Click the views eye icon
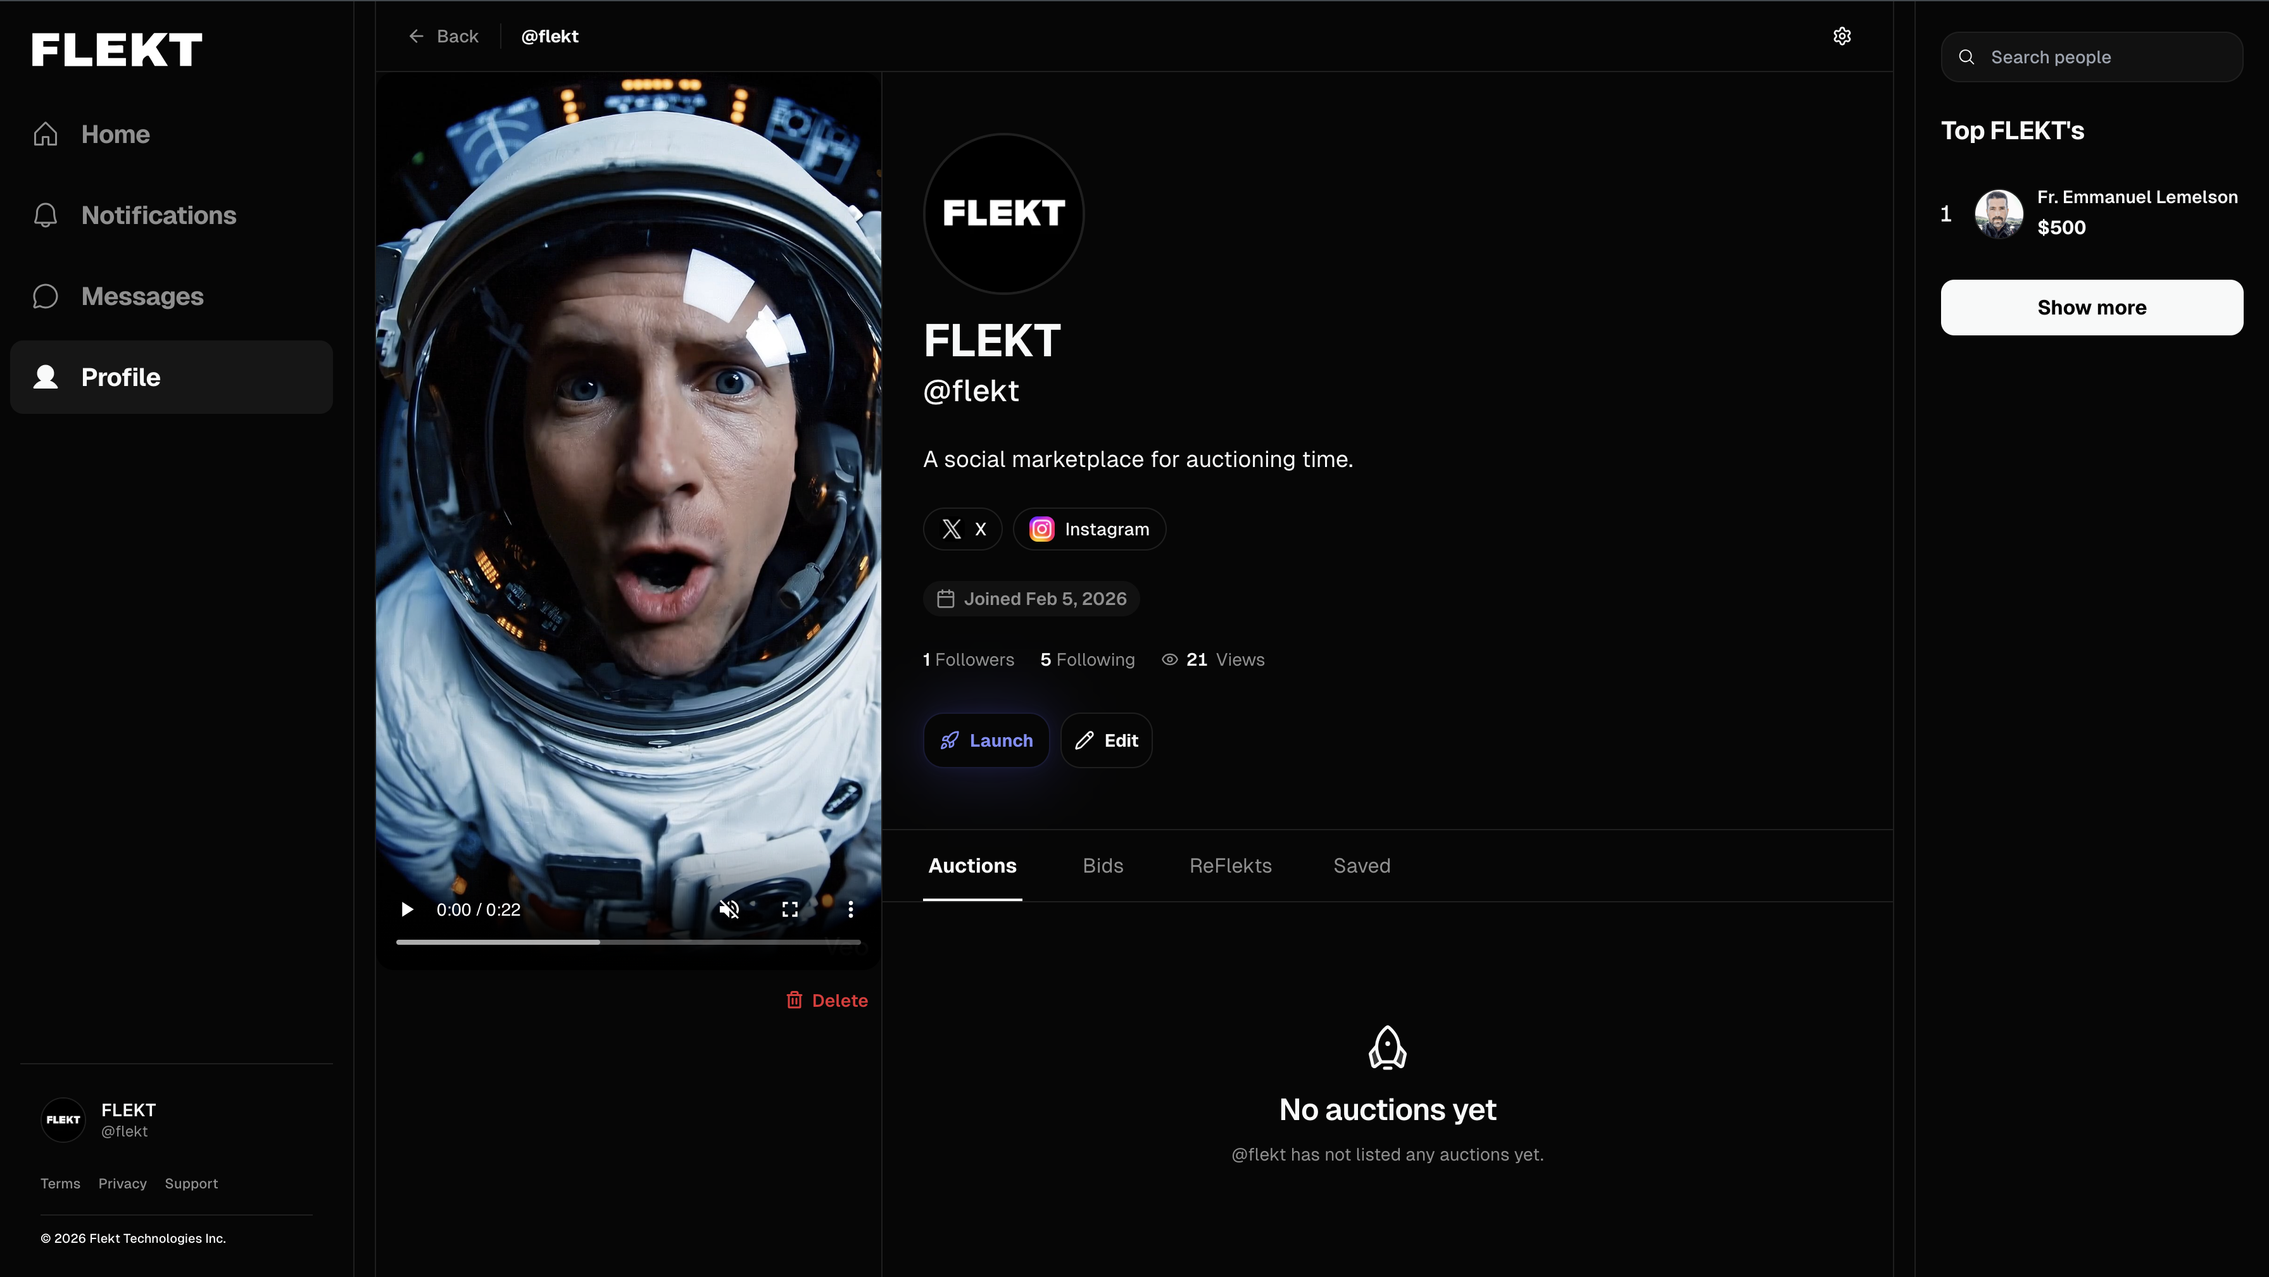 [1170, 659]
